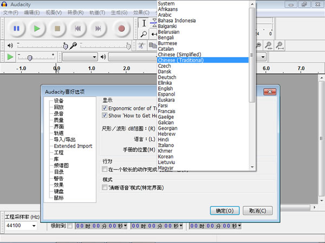This screenshot has width=325, height=243.
Task: Enable the '清晰语音'模式 checkbox
Action: click(105, 187)
